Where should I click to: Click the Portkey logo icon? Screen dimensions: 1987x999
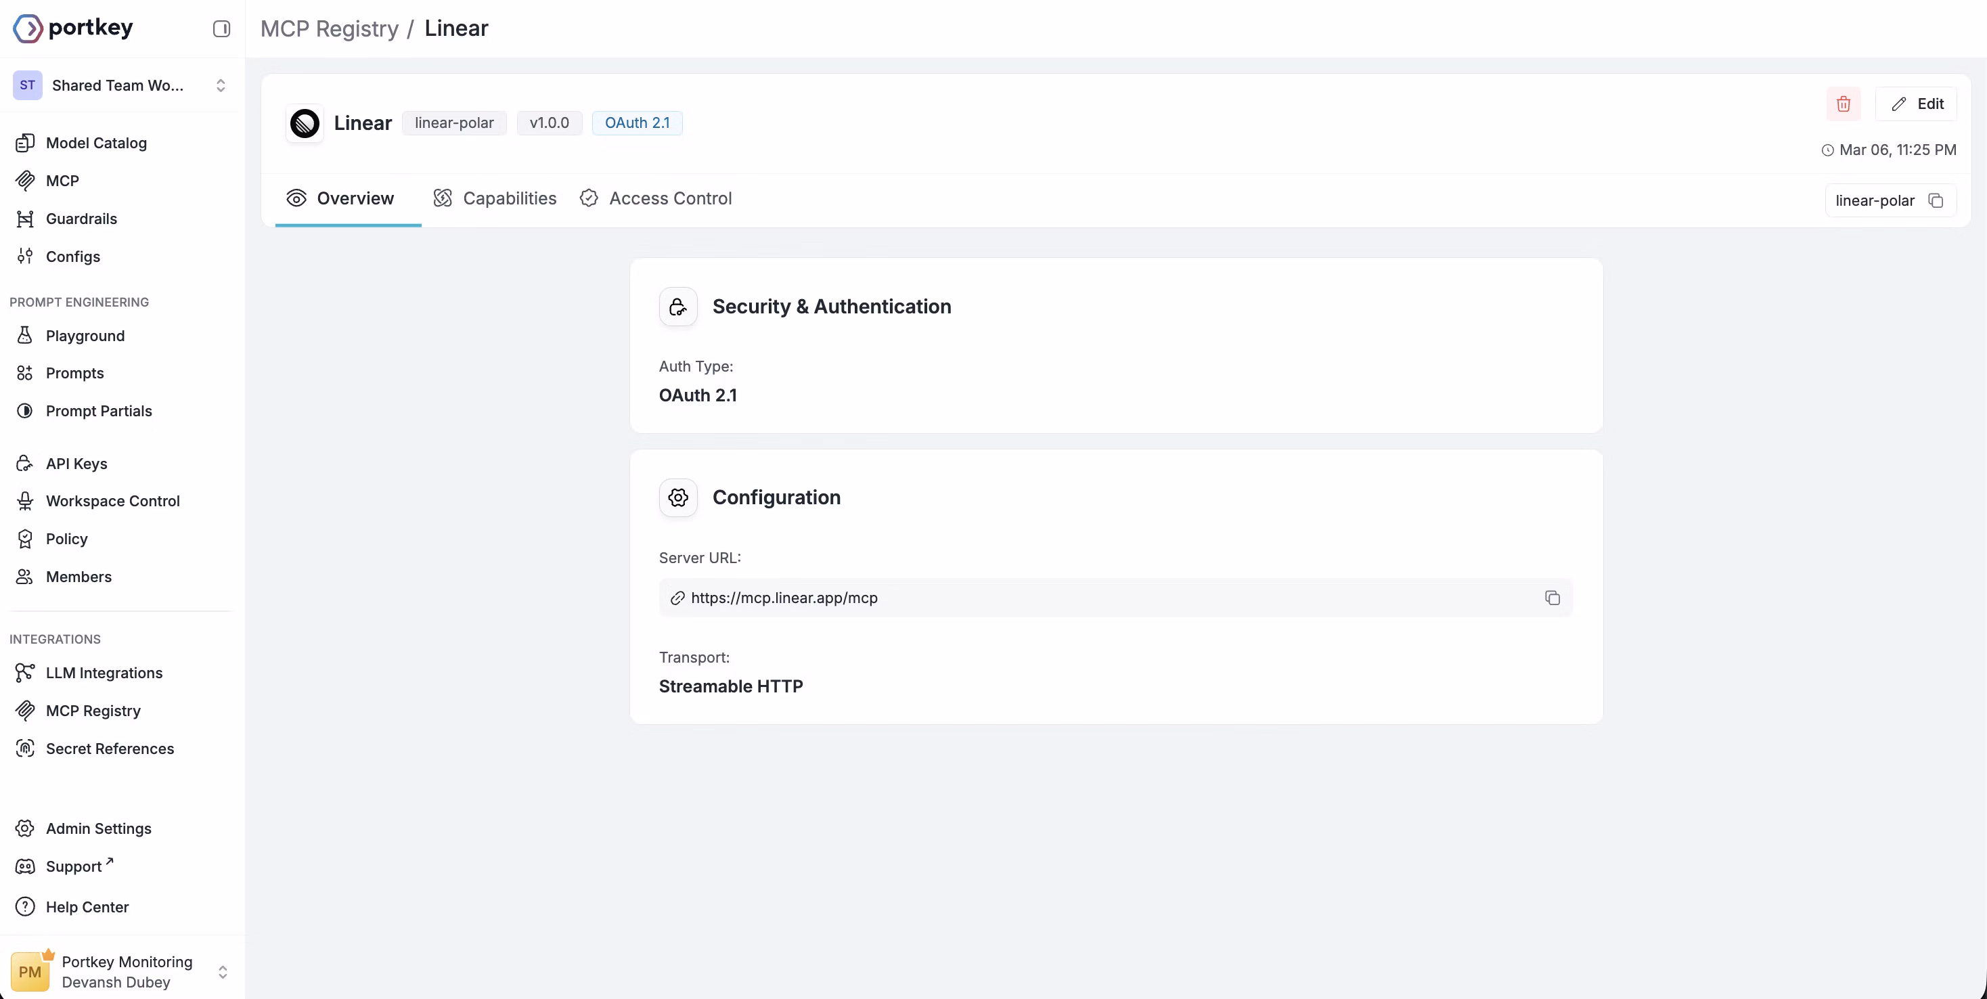[27, 27]
